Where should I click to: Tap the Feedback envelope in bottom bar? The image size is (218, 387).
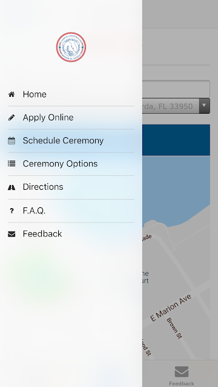tap(182, 372)
